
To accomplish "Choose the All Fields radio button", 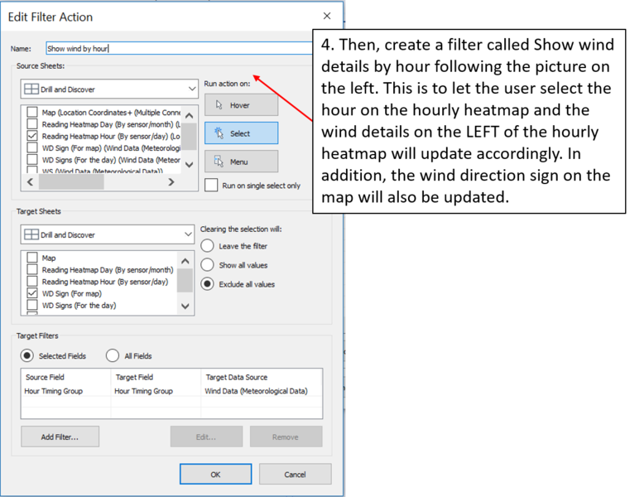I will (x=113, y=356).
